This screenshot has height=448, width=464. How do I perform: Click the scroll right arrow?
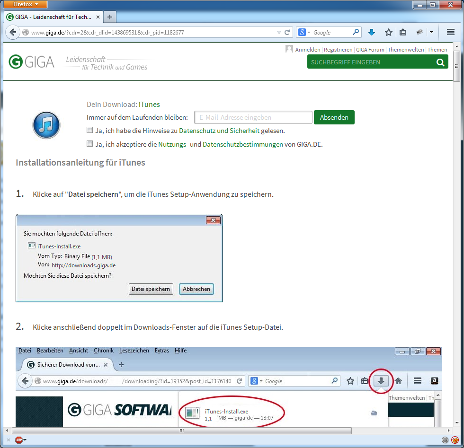(x=449, y=430)
